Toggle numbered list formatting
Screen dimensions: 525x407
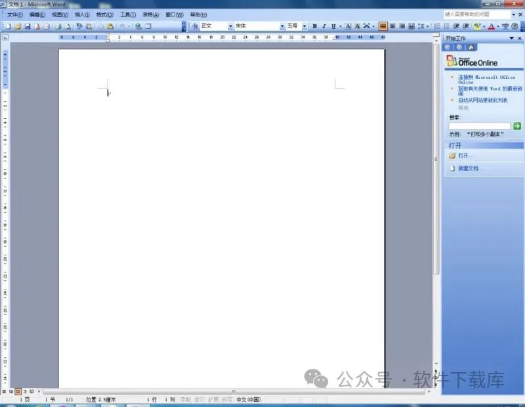pyautogui.click(x=437, y=26)
